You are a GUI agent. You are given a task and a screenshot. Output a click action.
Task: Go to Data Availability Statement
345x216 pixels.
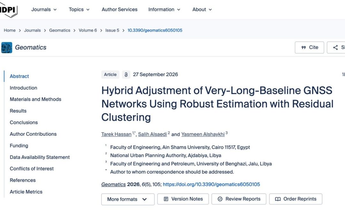[x=40, y=157]
